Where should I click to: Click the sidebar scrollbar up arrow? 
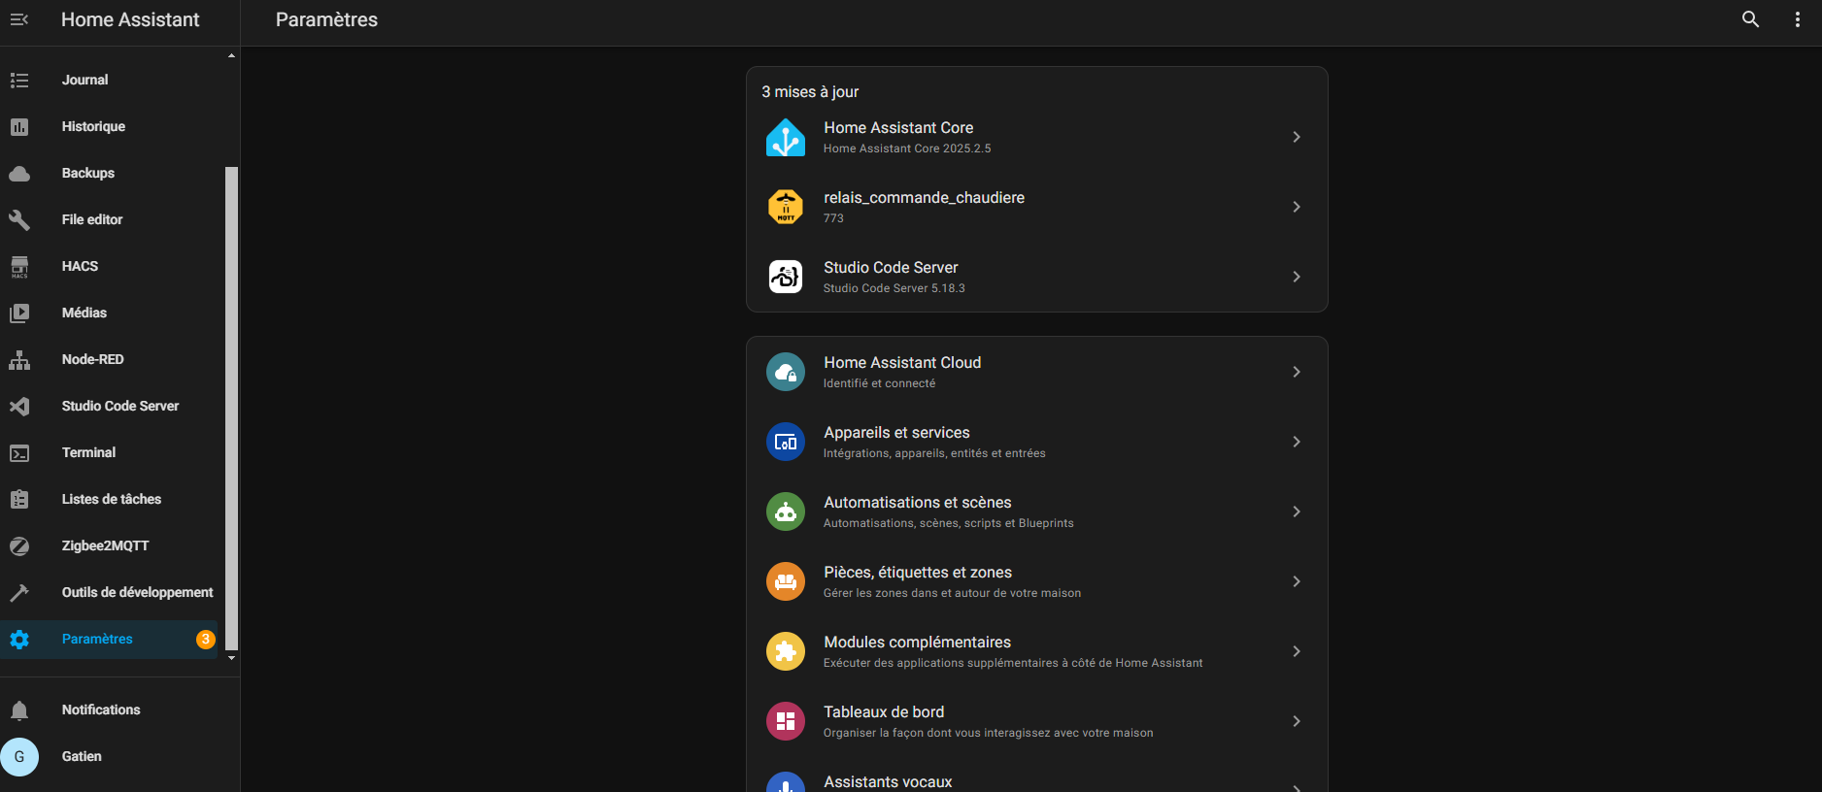pyautogui.click(x=231, y=55)
